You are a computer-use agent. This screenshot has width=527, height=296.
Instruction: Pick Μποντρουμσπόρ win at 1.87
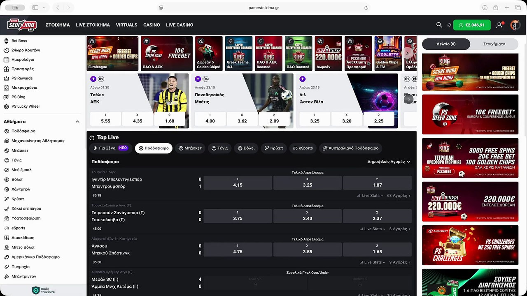click(377, 183)
